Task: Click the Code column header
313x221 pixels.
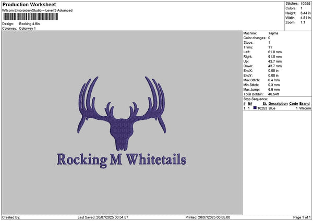Action: coord(294,103)
